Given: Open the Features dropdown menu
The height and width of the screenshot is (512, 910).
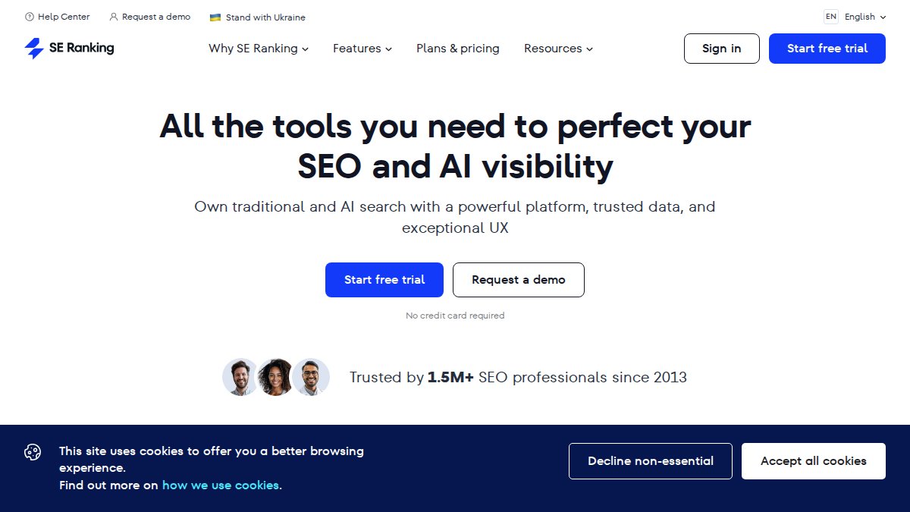Looking at the screenshot, I should tap(362, 49).
